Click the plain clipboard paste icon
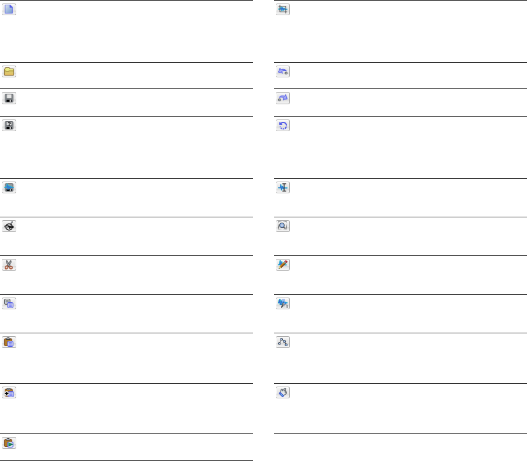The image size is (527, 461). coord(9,342)
